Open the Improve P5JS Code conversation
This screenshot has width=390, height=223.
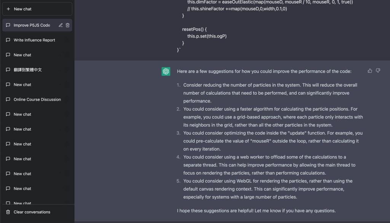(x=37, y=25)
